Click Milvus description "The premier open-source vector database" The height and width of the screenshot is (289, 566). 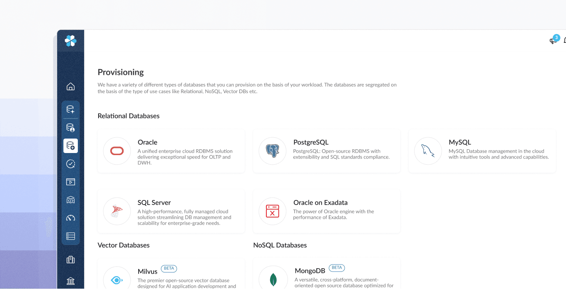coord(187,283)
